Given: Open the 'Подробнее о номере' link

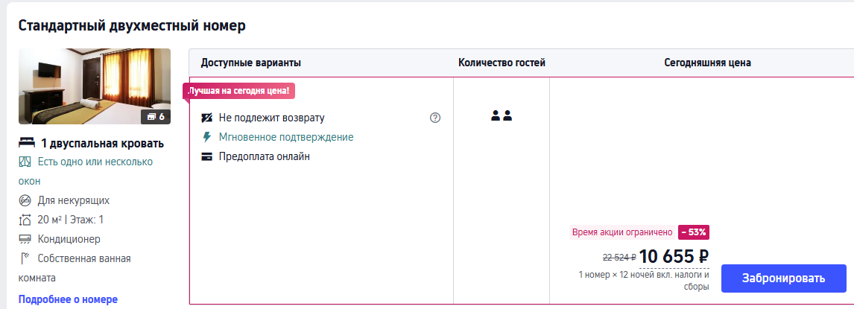Looking at the screenshot, I should pos(68,299).
